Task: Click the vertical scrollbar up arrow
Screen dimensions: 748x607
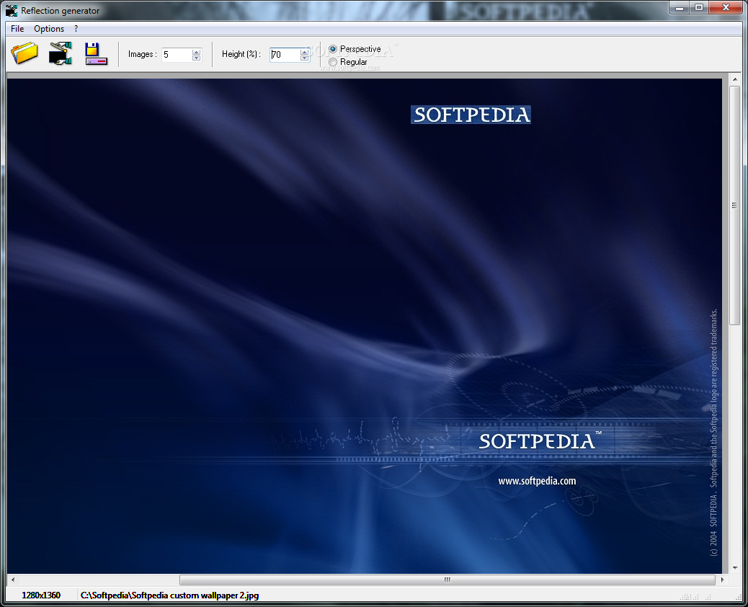Action: [734, 79]
